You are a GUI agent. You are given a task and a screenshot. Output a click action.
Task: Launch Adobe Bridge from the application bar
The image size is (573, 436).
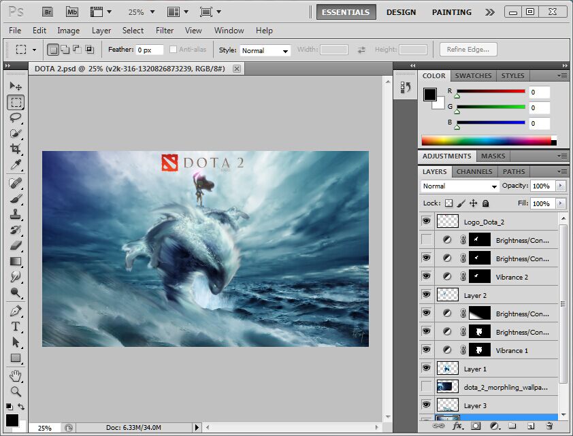click(48, 12)
